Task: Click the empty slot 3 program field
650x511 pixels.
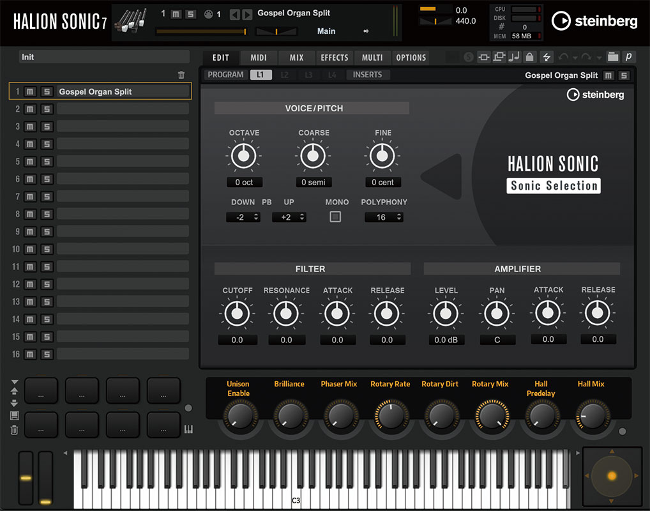Action: (123, 126)
